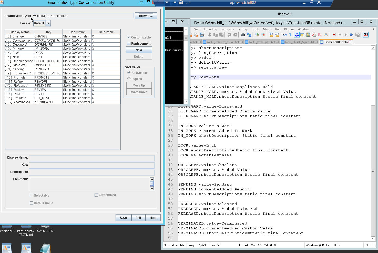This screenshot has height=253, width=378.
Task: Run the recorded macro
Action: [x=346, y=35]
